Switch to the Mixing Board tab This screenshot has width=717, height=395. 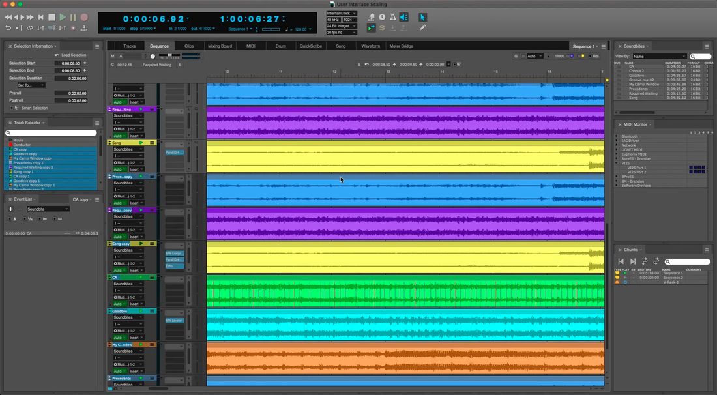click(220, 46)
